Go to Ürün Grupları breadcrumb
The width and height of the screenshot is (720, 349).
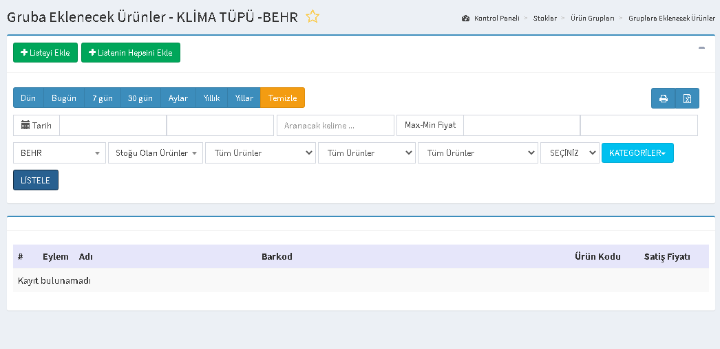(x=592, y=18)
